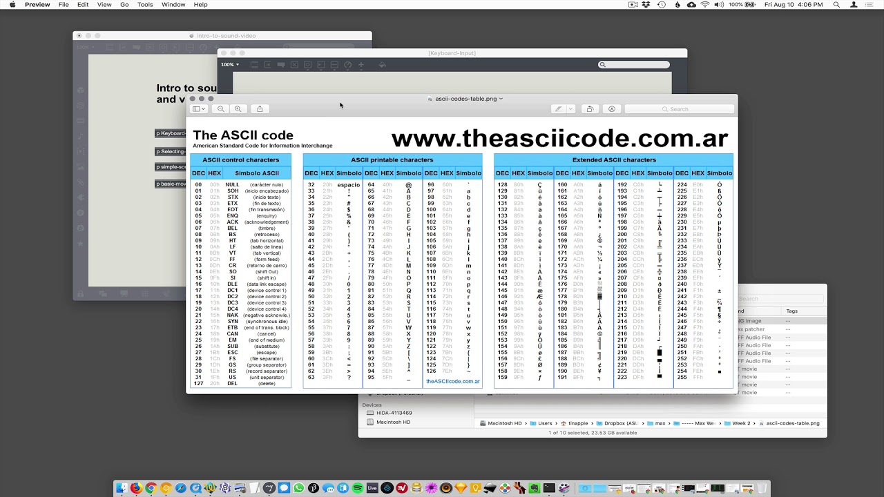Show the Markup toolbar in Preview
884x497 pixels.
[x=611, y=109]
